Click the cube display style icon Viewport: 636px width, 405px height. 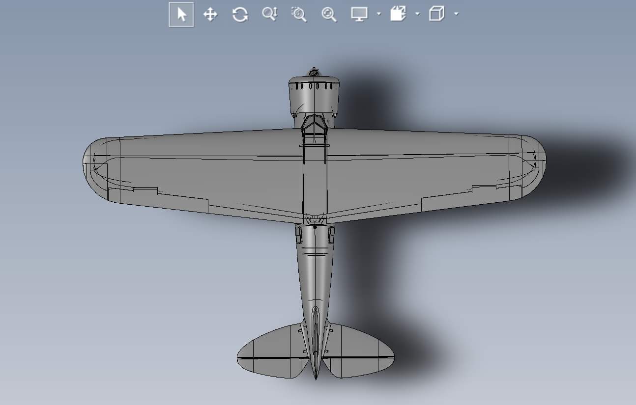click(436, 14)
